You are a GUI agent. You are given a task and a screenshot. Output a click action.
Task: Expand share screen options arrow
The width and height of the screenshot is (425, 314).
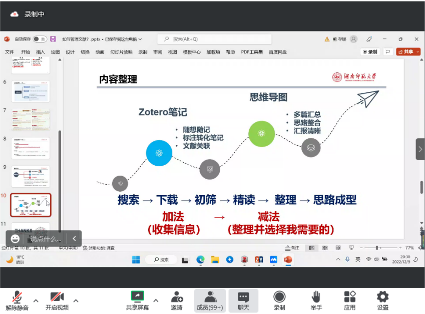click(156, 301)
